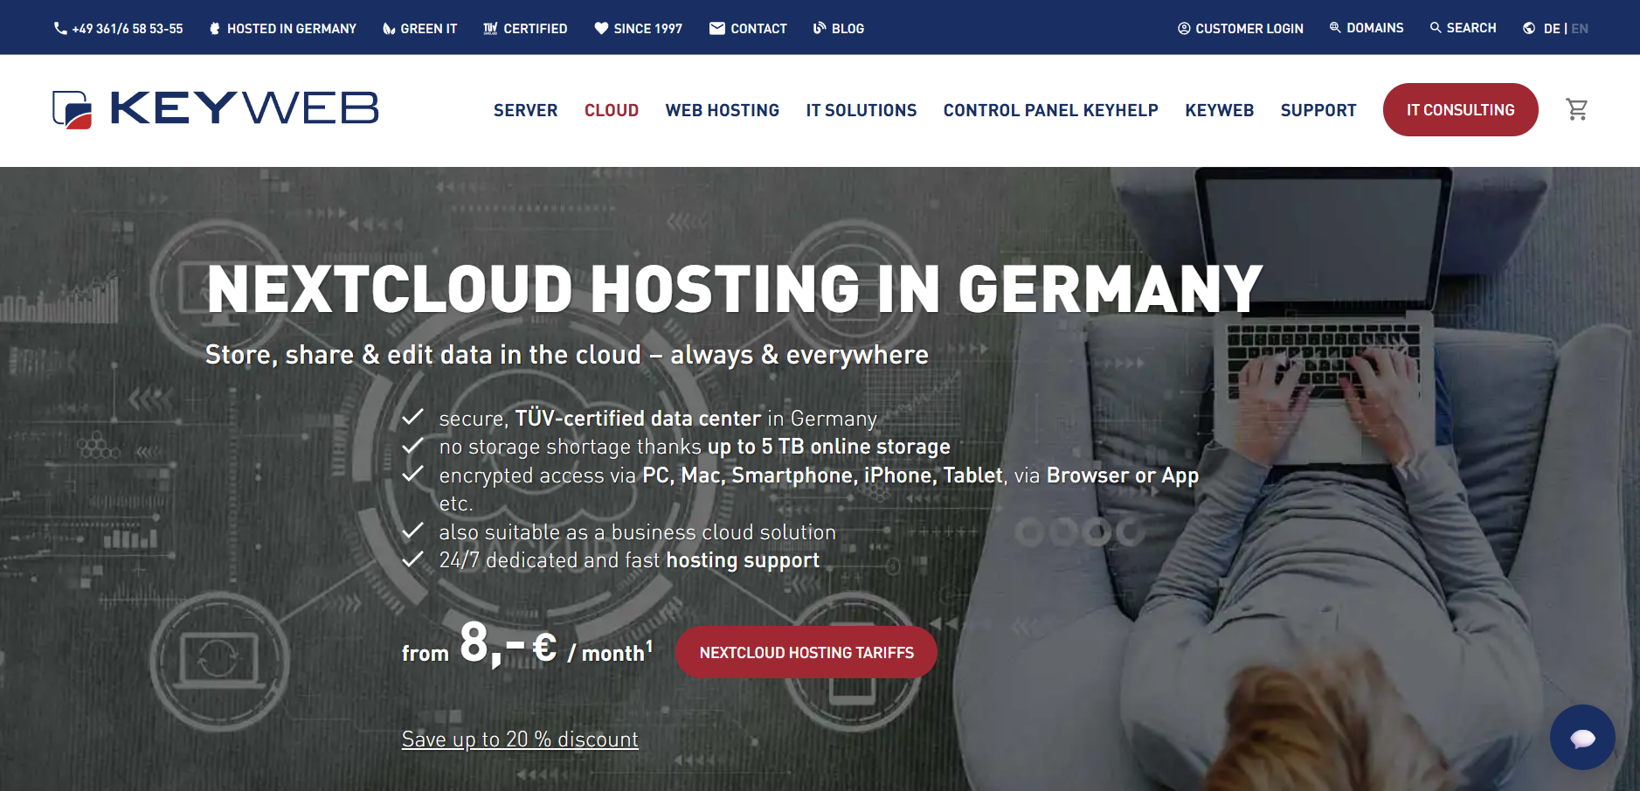Open the Since 1997 link

click(648, 29)
